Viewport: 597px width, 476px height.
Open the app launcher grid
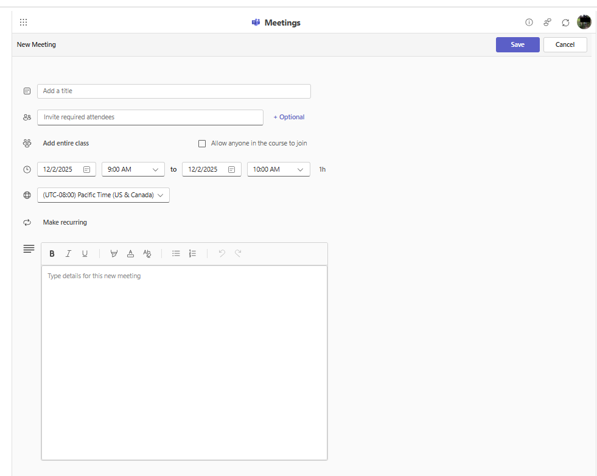click(23, 22)
